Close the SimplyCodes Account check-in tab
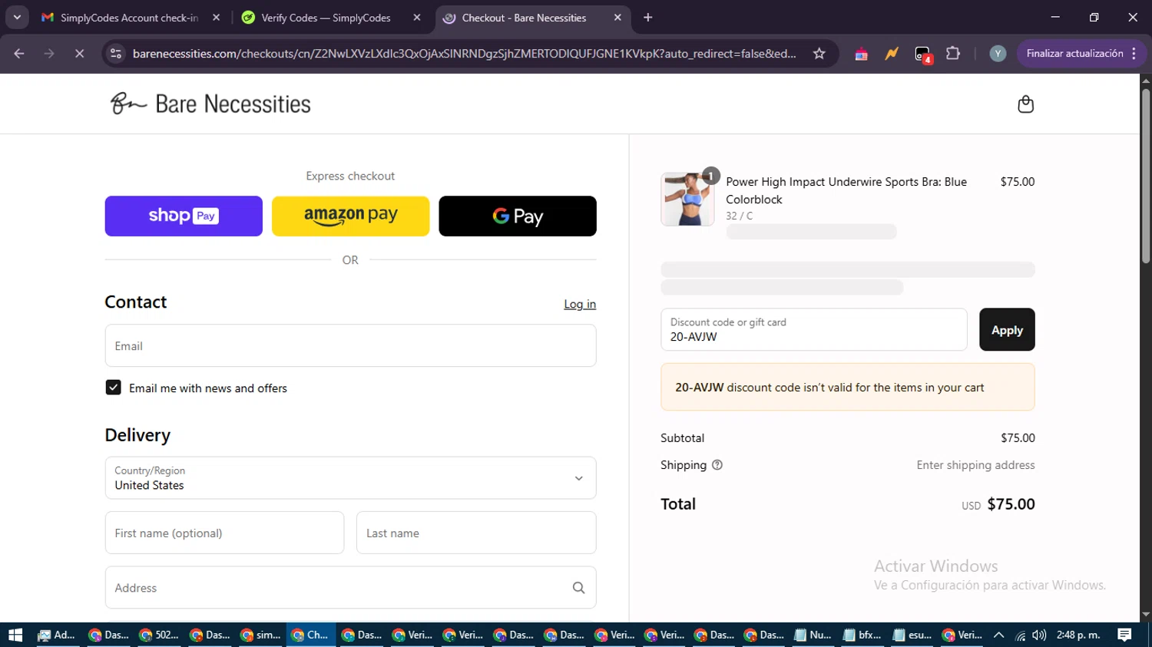The width and height of the screenshot is (1152, 647). tap(216, 18)
